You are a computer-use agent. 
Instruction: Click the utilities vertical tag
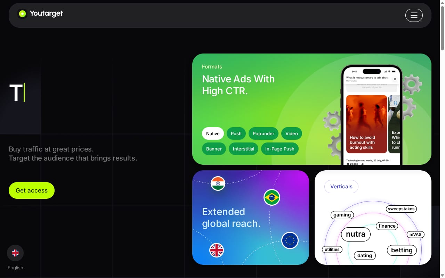332,250
